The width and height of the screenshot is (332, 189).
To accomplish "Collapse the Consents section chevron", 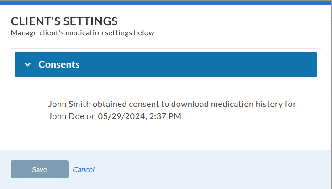I will (28, 64).
